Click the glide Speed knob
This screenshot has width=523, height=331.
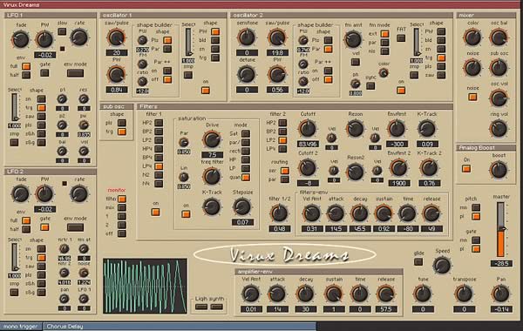pyautogui.click(x=442, y=265)
